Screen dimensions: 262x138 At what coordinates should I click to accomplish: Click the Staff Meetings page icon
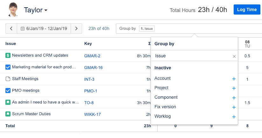(8, 79)
